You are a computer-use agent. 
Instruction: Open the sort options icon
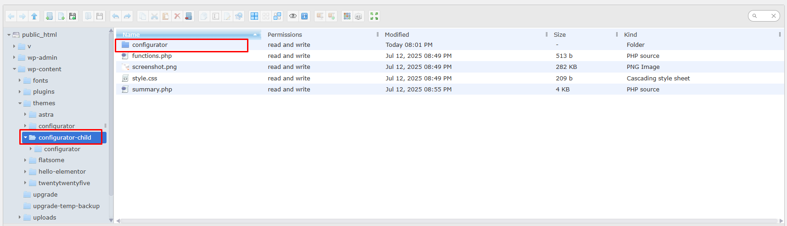click(359, 16)
